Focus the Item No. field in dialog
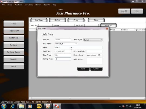 click(63, 40)
